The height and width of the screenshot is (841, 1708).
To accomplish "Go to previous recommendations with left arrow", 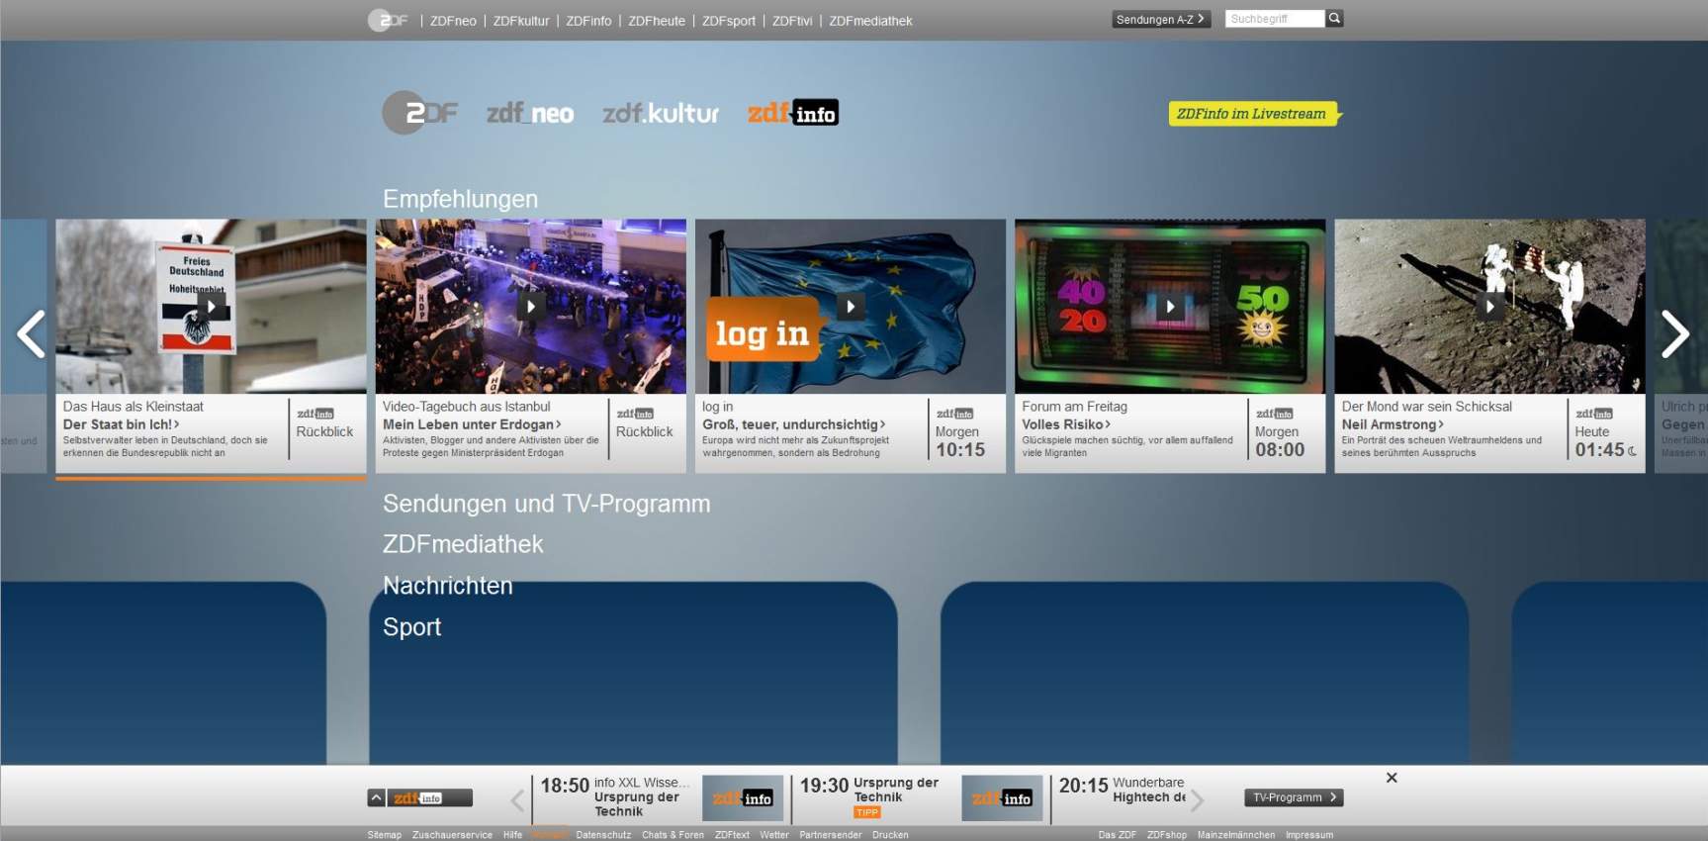I will (31, 334).
